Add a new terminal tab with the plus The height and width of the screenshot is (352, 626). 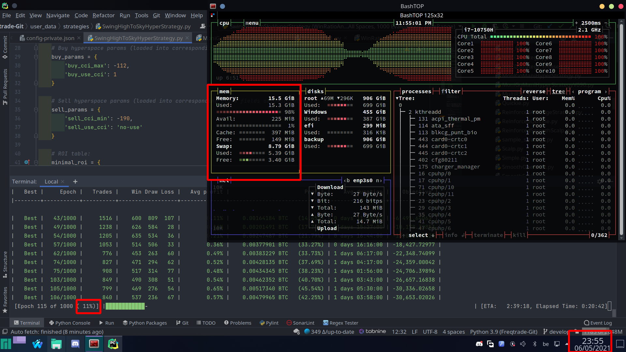click(75, 182)
